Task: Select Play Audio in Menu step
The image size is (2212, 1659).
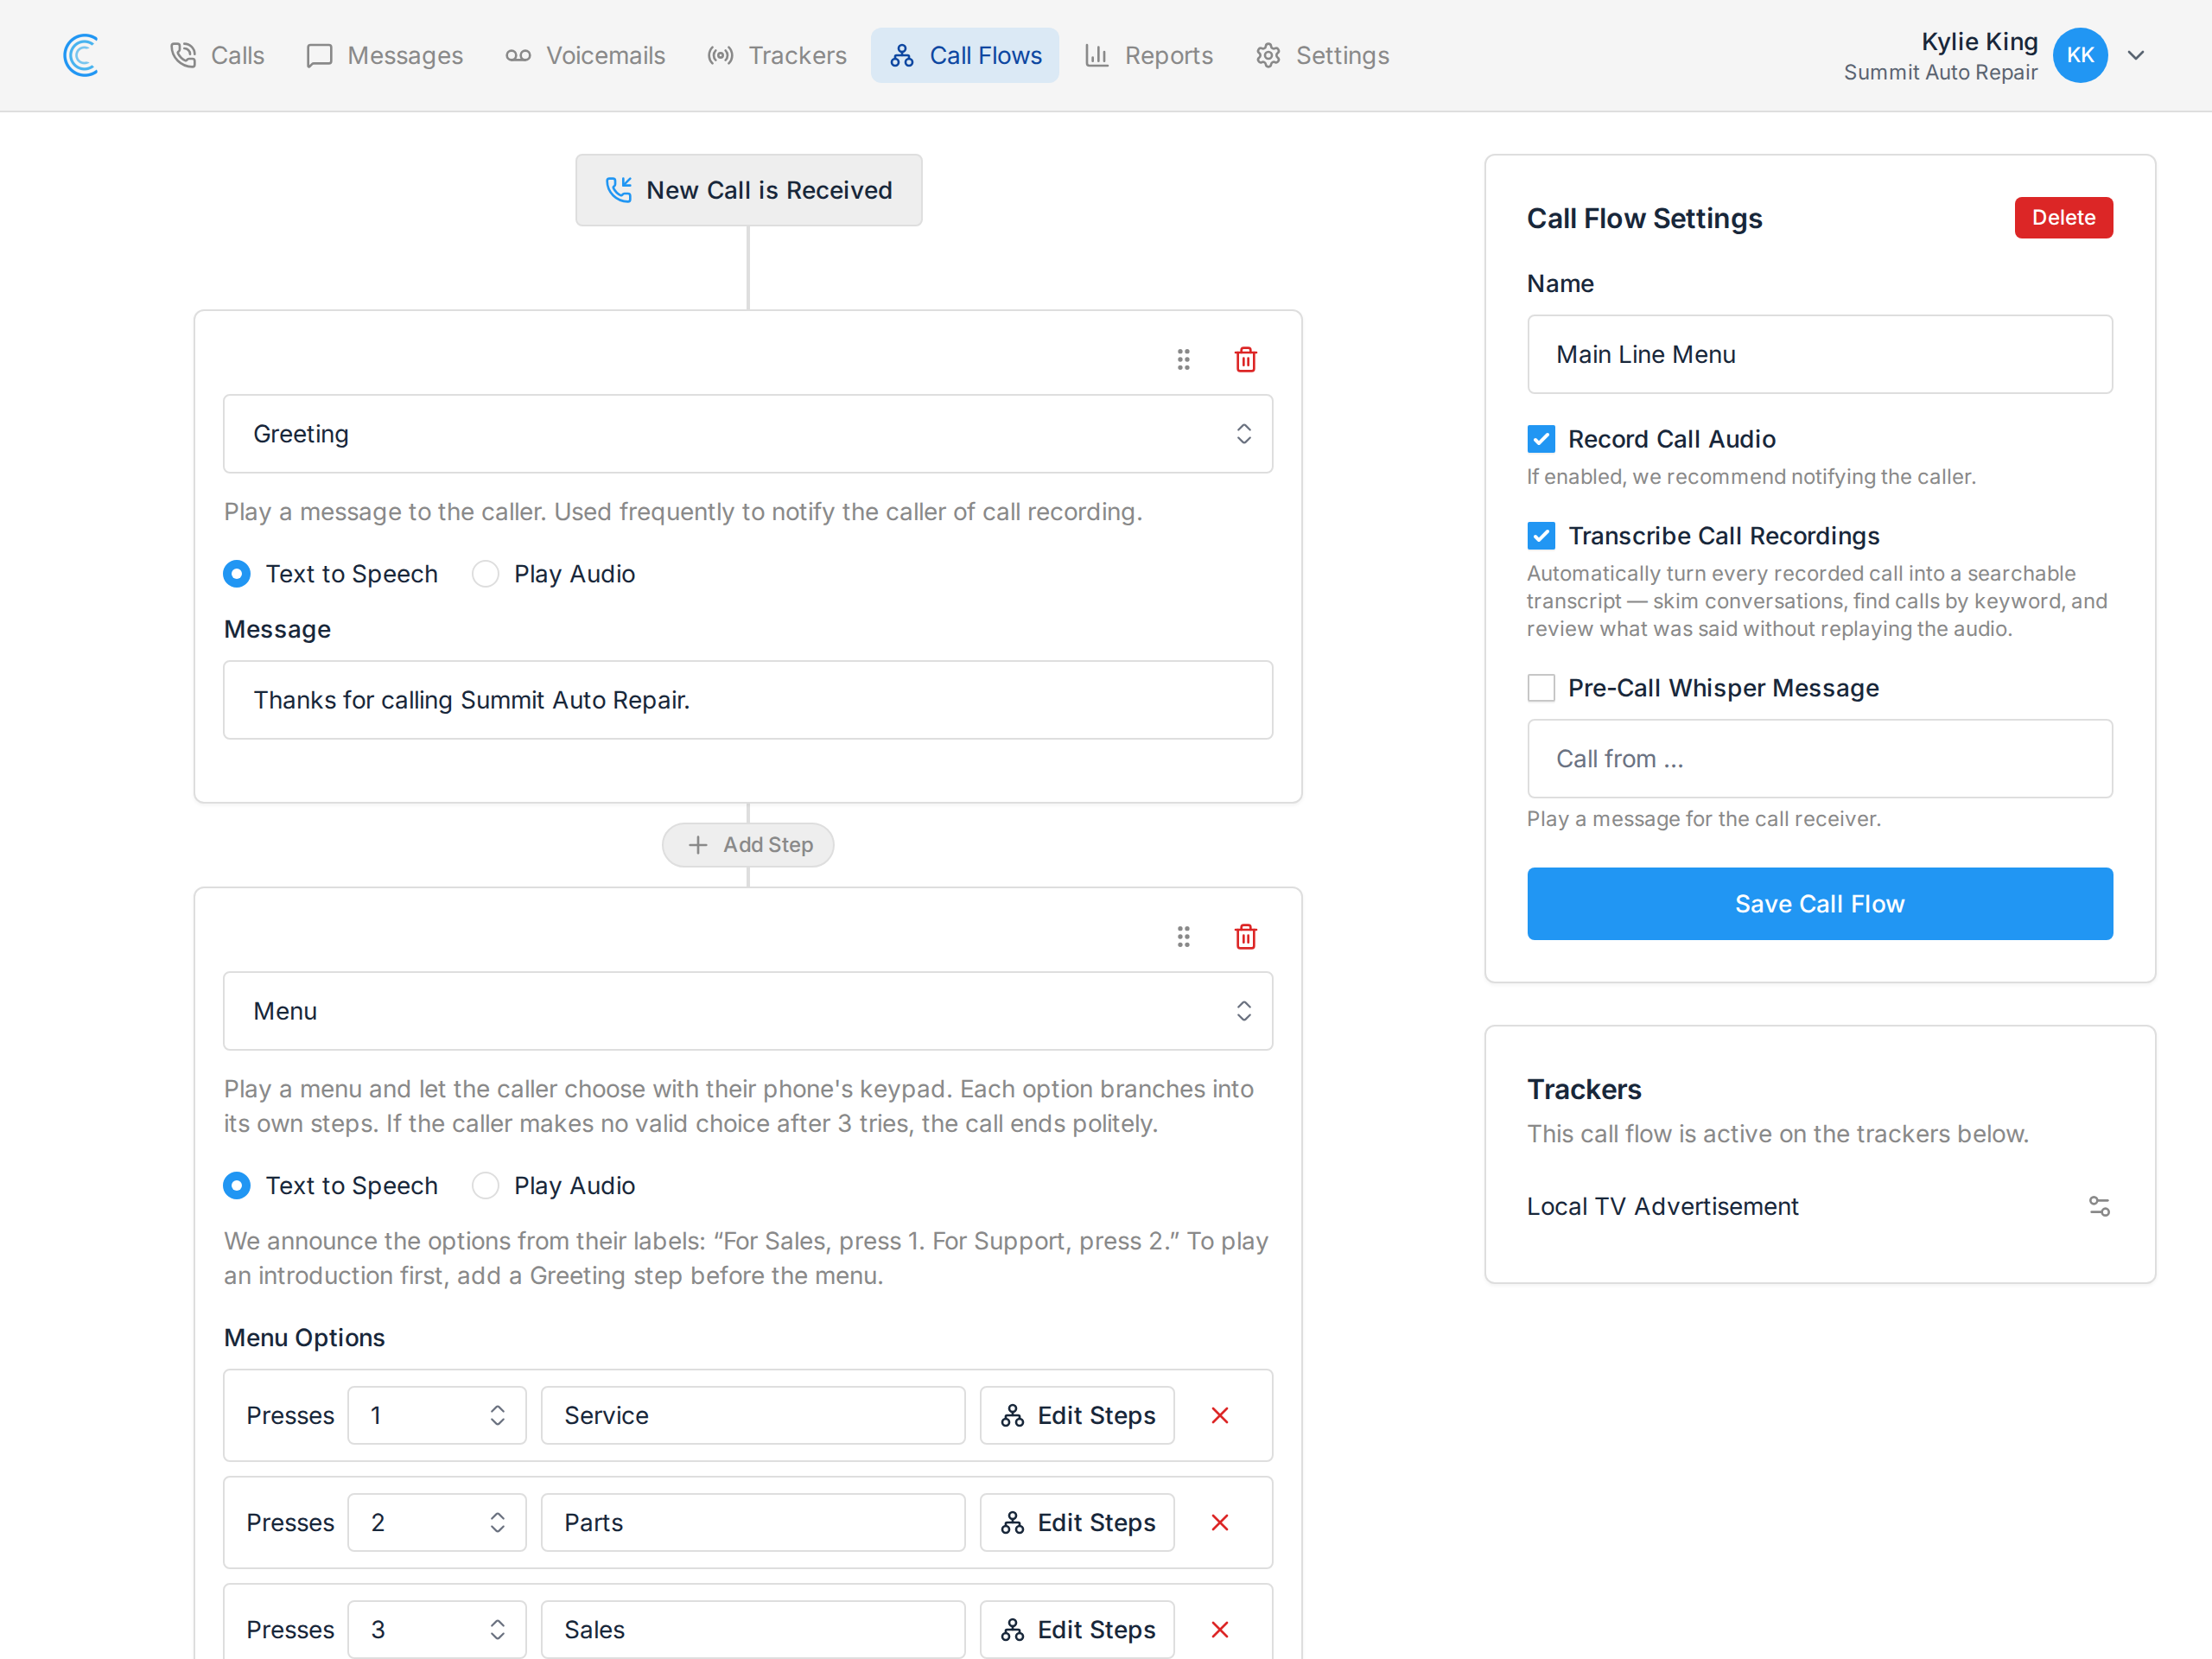Action: tap(485, 1185)
